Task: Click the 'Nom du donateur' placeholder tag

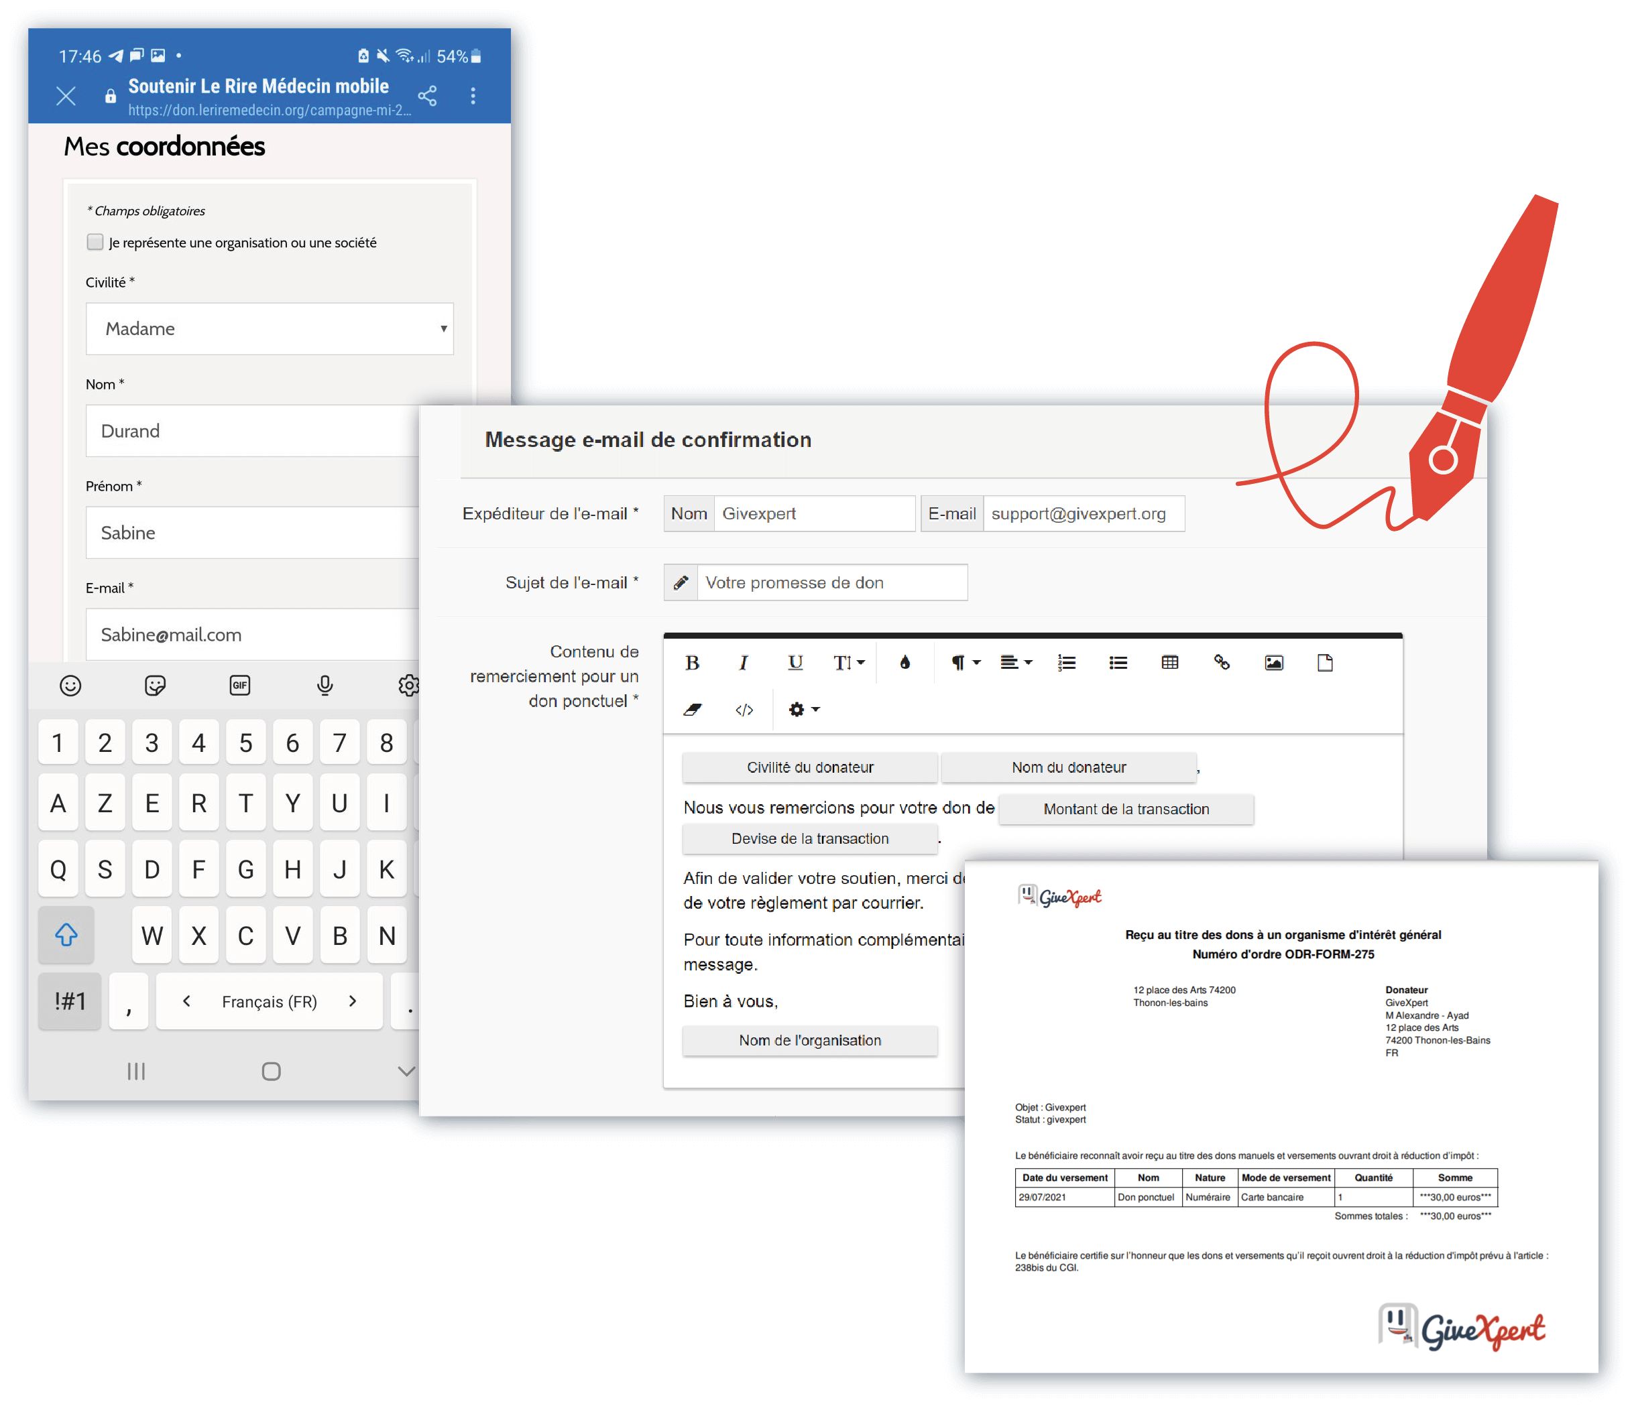Action: click(x=1068, y=767)
